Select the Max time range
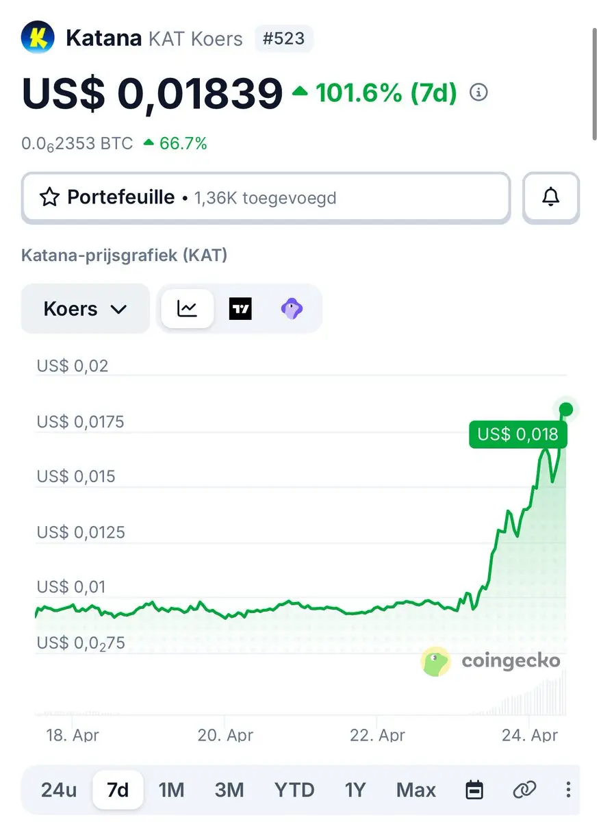 [415, 790]
